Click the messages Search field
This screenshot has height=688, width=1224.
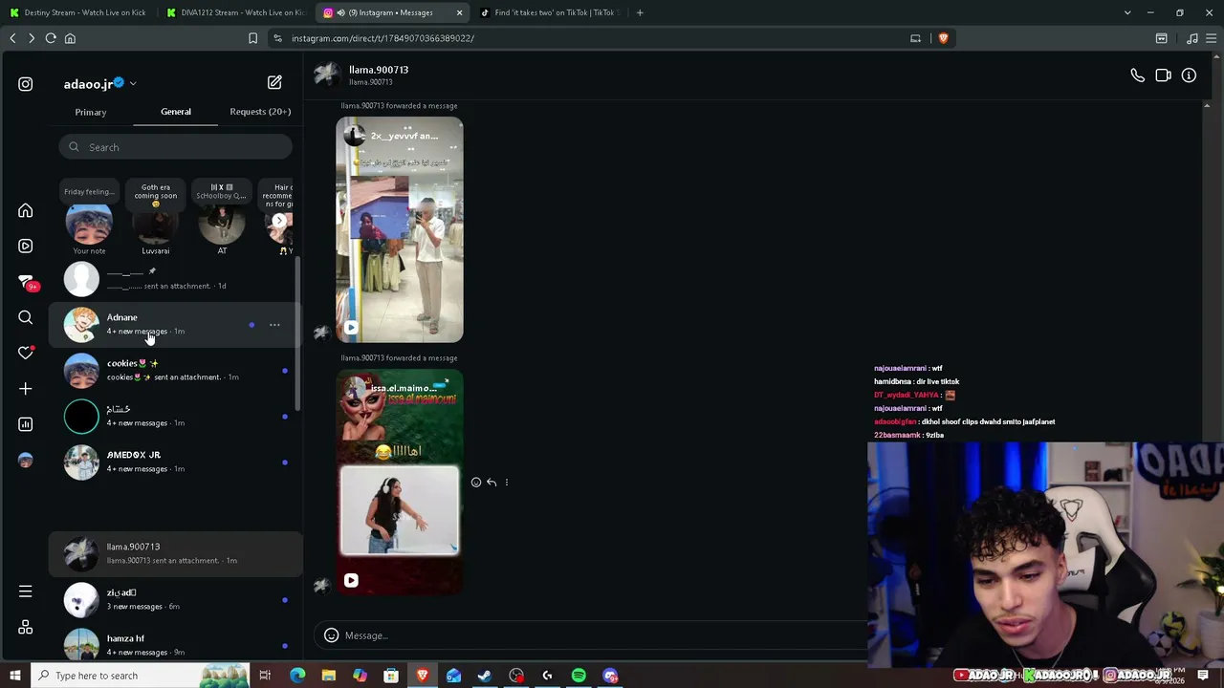pos(175,147)
